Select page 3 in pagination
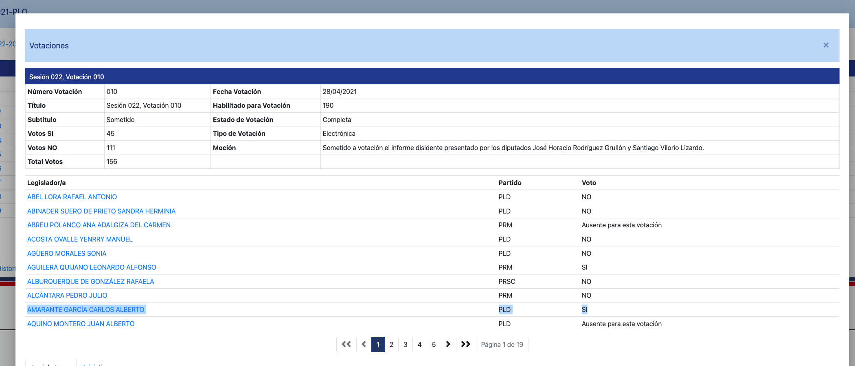The image size is (855, 366). point(406,344)
